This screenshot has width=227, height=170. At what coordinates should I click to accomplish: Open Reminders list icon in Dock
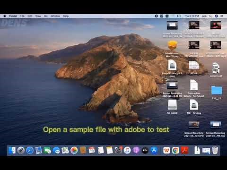(101, 150)
